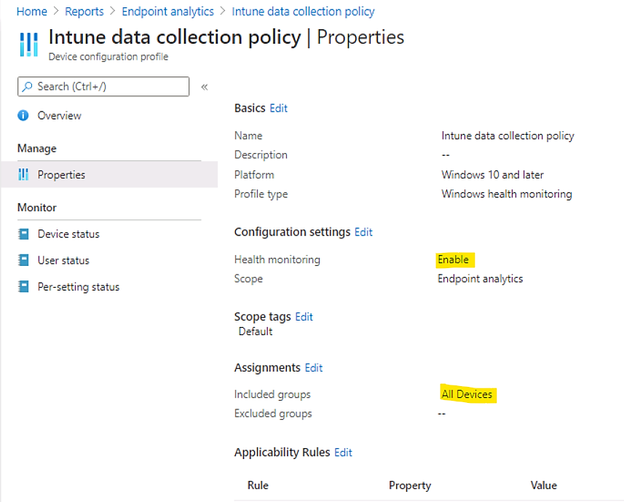Click the Properties icon in sidebar
Screen dimensions: 624x502
(x=23, y=174)
